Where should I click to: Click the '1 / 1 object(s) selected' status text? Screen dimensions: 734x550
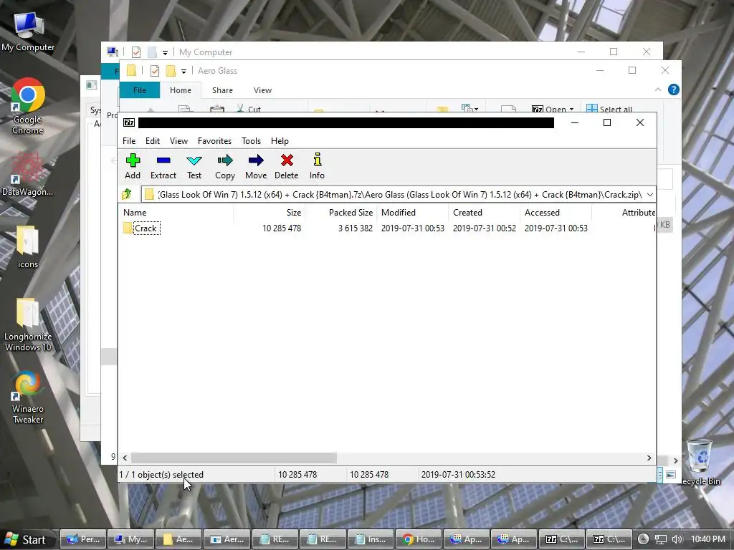coord(161,475)
